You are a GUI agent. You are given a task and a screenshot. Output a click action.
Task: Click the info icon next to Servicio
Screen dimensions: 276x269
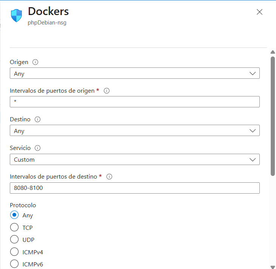tap(37, 148)
